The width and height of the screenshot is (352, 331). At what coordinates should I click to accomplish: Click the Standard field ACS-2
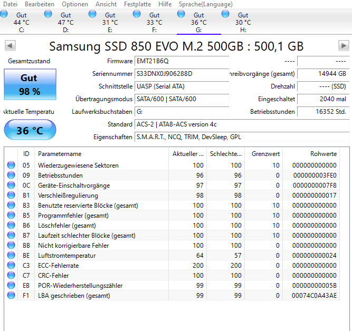(242, 124)
